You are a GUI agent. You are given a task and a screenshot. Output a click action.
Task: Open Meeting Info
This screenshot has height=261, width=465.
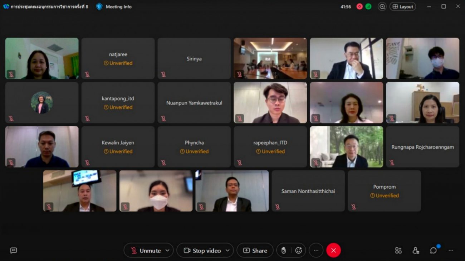coord(118,6)
